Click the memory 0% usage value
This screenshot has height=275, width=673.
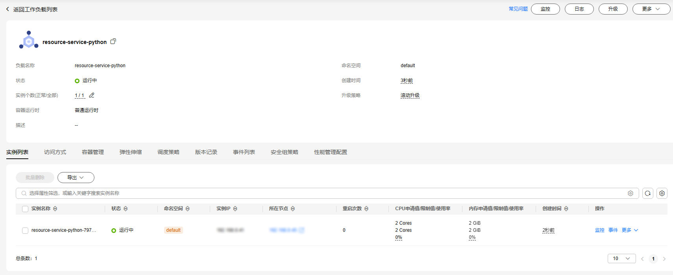click(x=472, y=237)
